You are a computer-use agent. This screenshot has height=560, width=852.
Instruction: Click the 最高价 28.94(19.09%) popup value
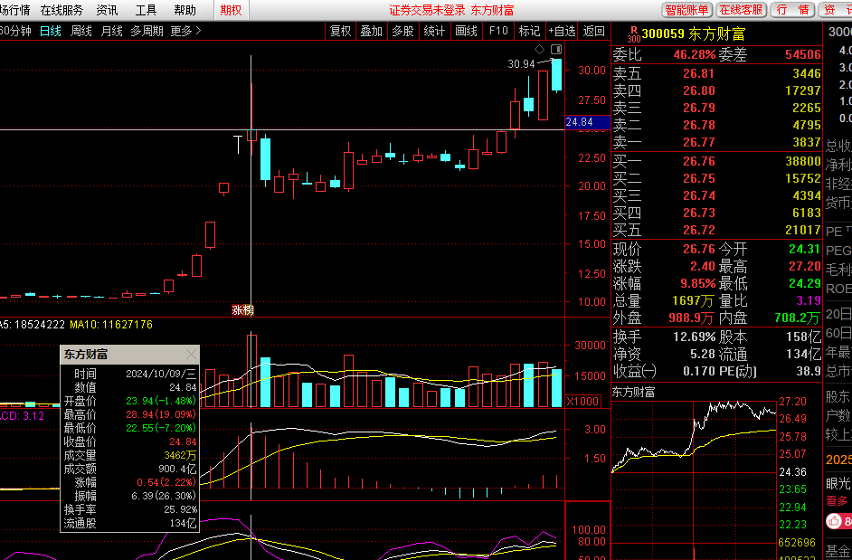click(x=161, y=414)
